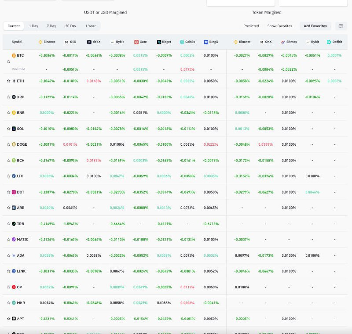Image resolution: width=352 pixels, height=334 pixels.
Task: Click the Bitmex exchange icon
Action: tap(283, 42)
